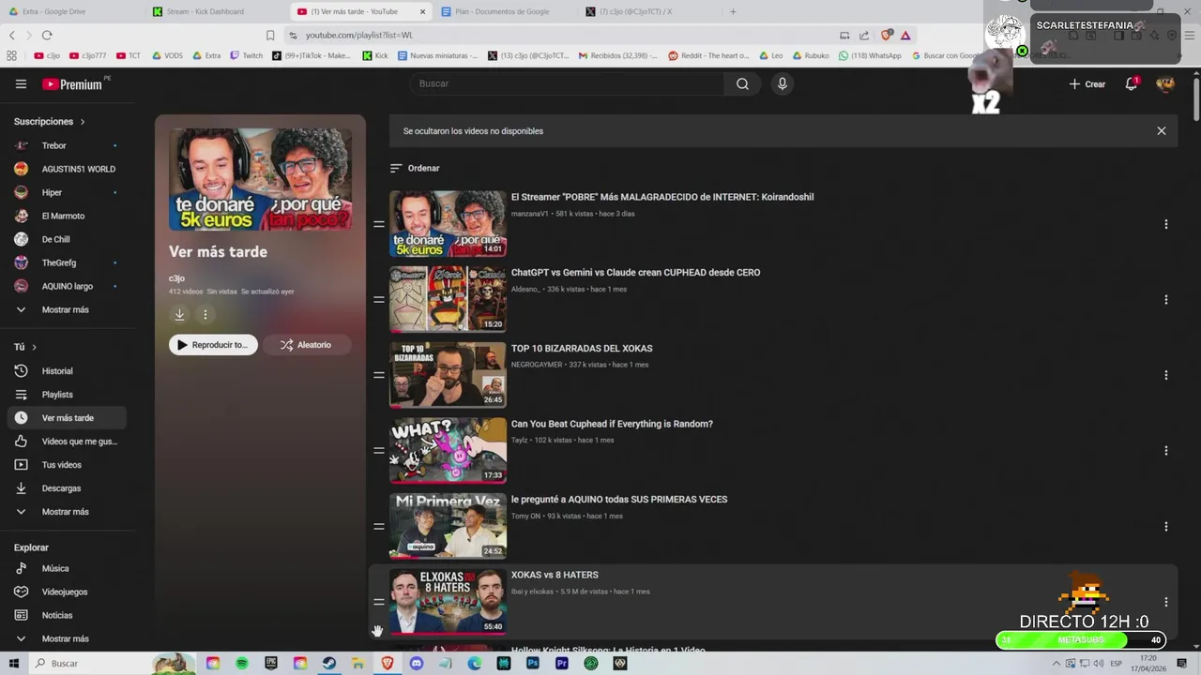Download the Ver más tarde playlist
This screenshot has height=675, width=1201.
pos(179,315)
